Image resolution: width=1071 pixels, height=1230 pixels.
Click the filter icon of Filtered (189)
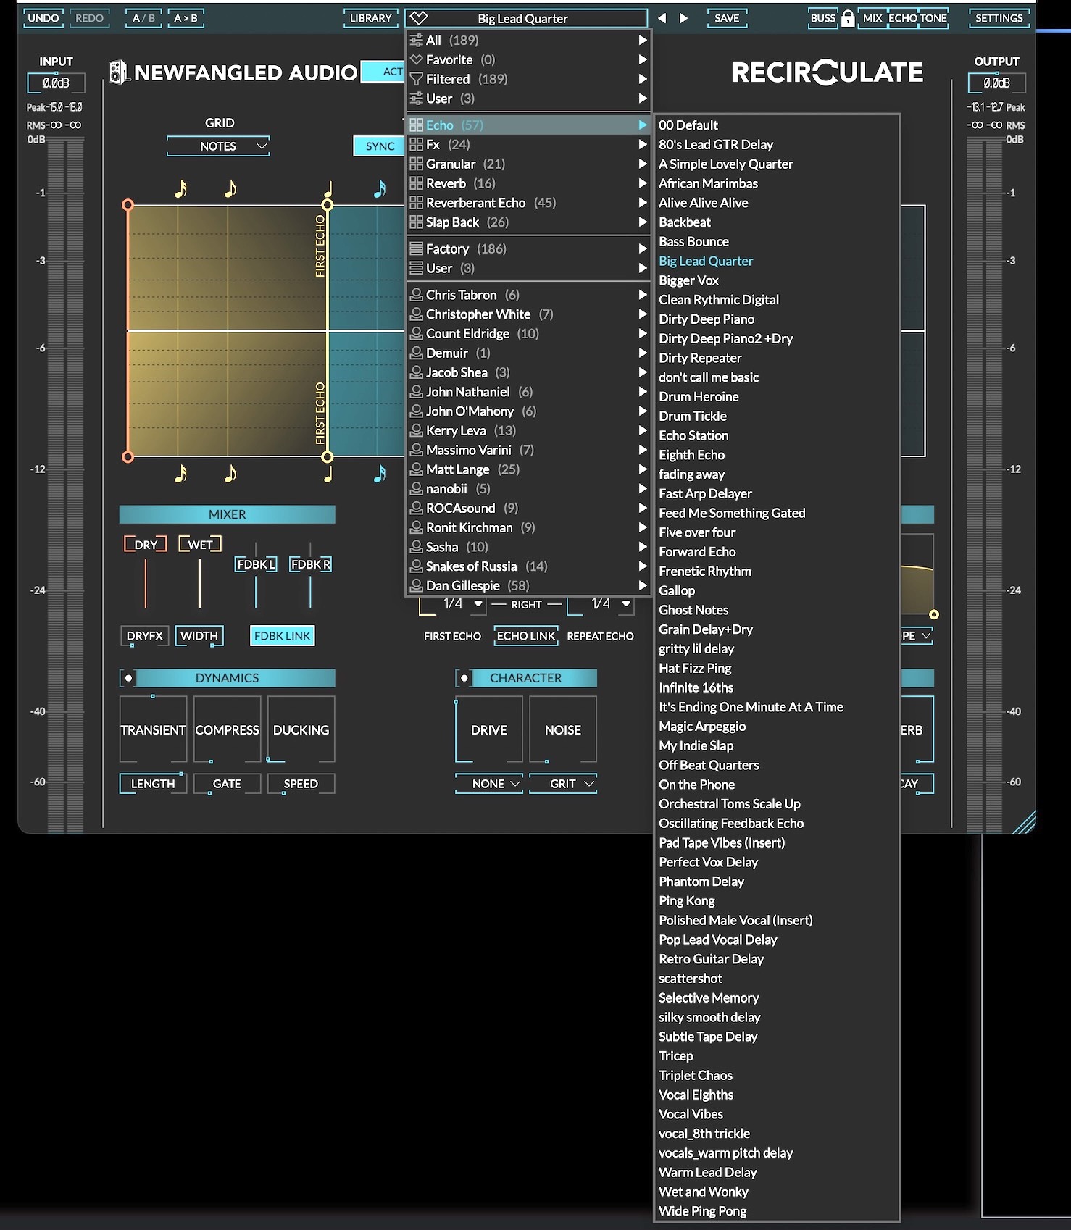tap(417, 79)
